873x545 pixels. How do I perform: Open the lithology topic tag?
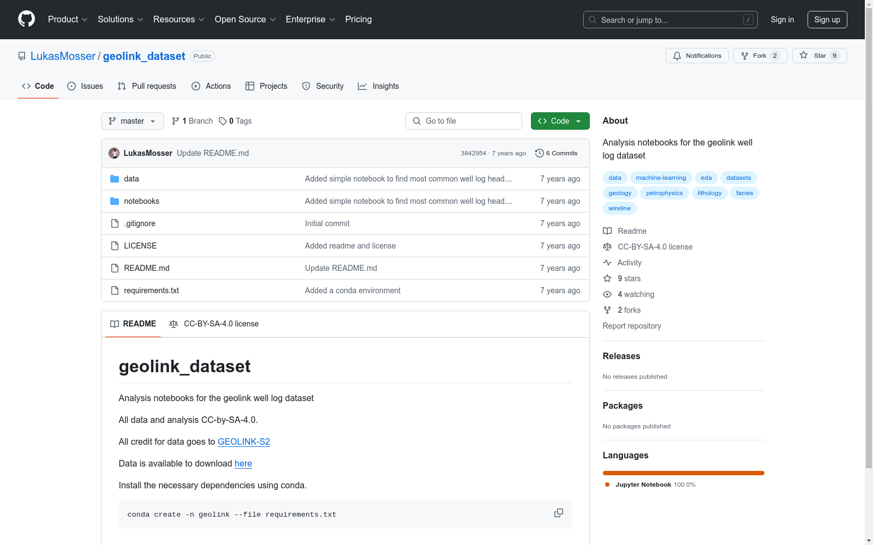[x=709, y=193]
